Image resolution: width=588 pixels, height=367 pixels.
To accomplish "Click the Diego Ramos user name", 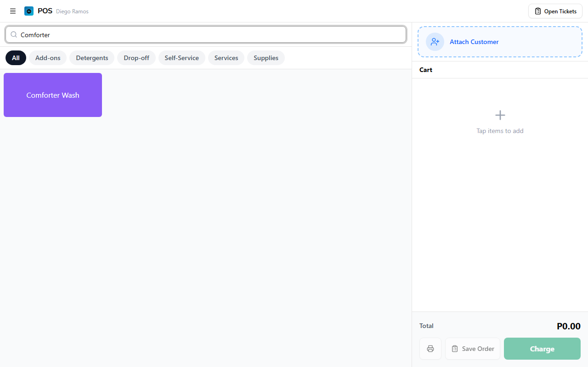I will [72, 11].
